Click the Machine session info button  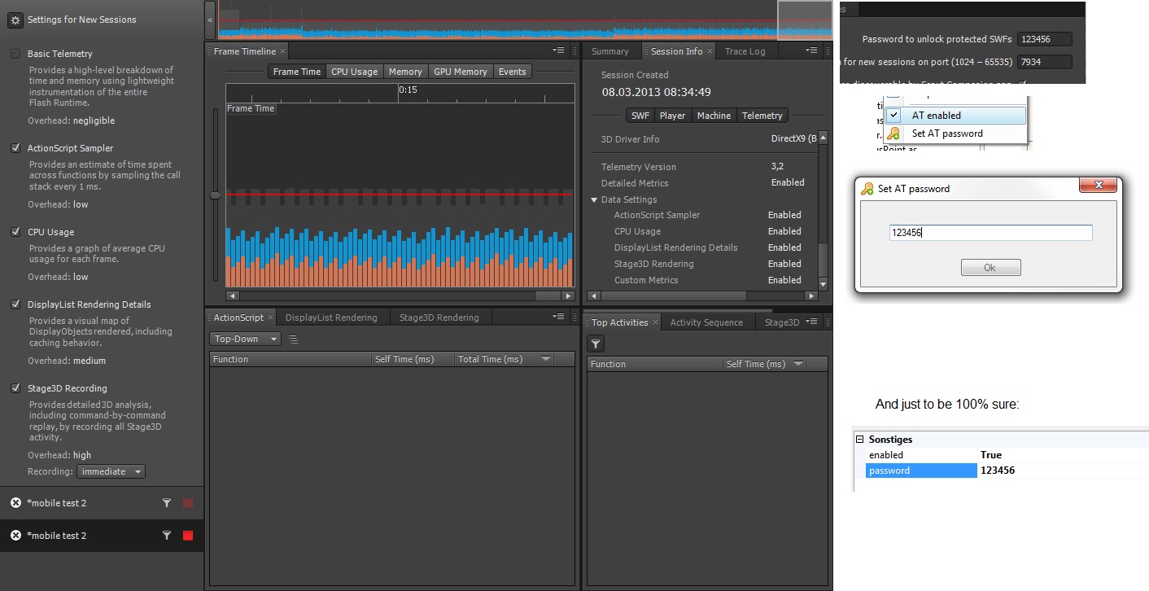(x=714, y=116)
